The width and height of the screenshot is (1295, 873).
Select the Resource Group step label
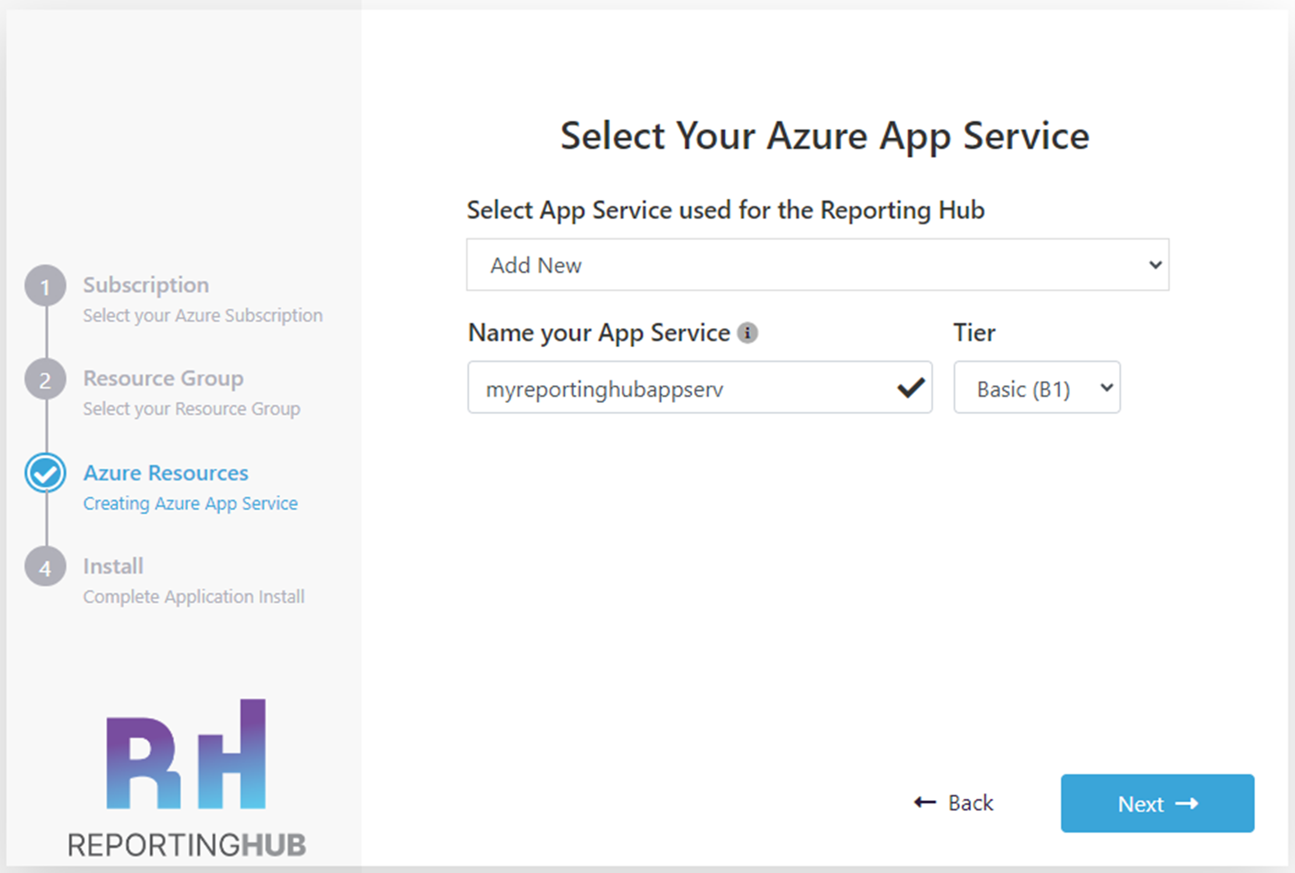coord(163,379)
